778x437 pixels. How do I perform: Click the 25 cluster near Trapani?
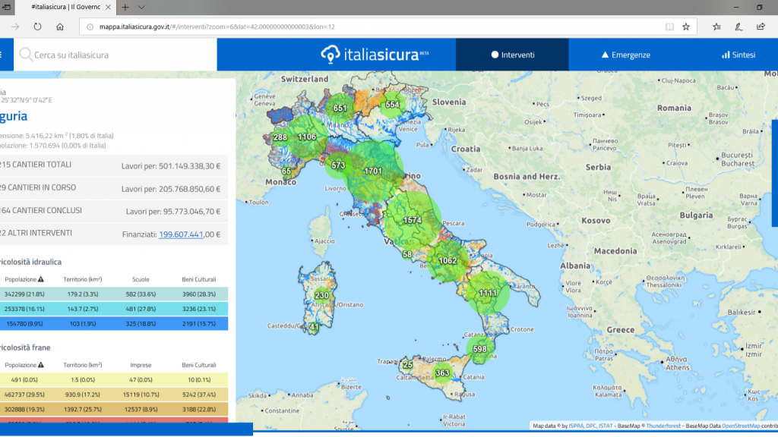tap(407, 365)
